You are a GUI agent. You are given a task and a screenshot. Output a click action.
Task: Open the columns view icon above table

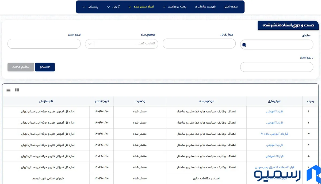tap(17, 90)
